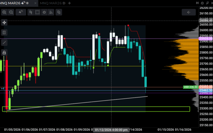Click the back arrow button
This screenshot has height=133, width=213.
point(189,12)
